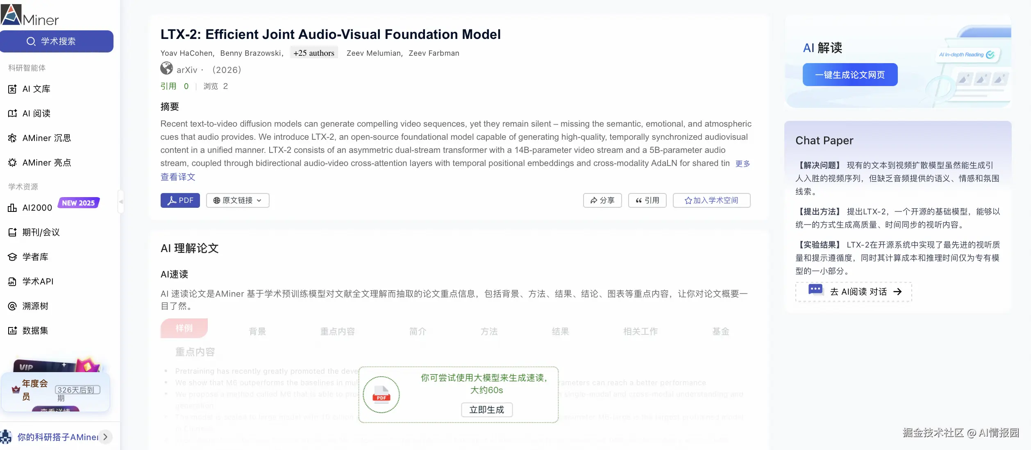Viewport: 1031px width, 450px height.
Task: Expand 你的科研搭子AMiner chevron arrow
Action: tap(105, 437)
